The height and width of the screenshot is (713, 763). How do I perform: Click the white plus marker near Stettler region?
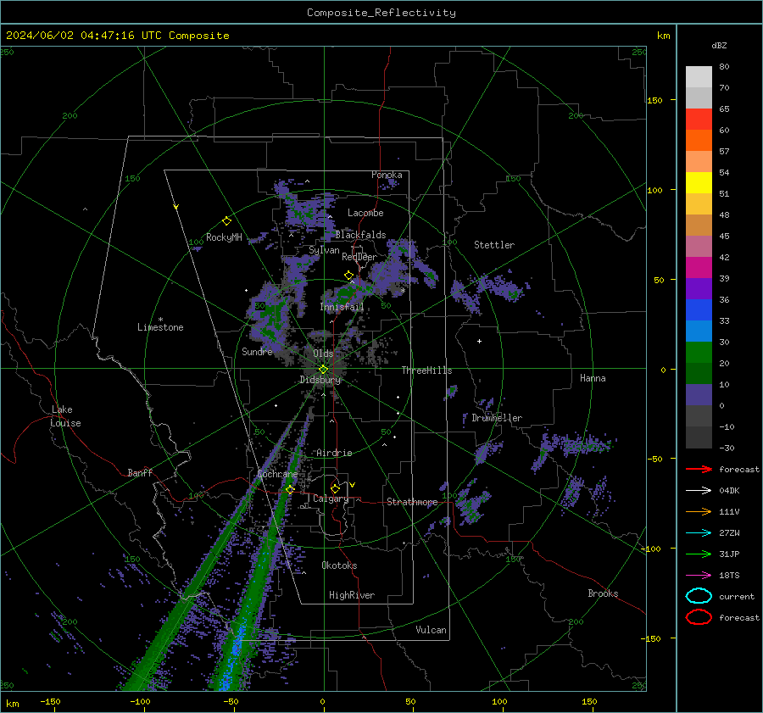(479, 341)
